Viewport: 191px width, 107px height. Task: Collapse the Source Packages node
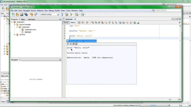click(x=15, y=24)
